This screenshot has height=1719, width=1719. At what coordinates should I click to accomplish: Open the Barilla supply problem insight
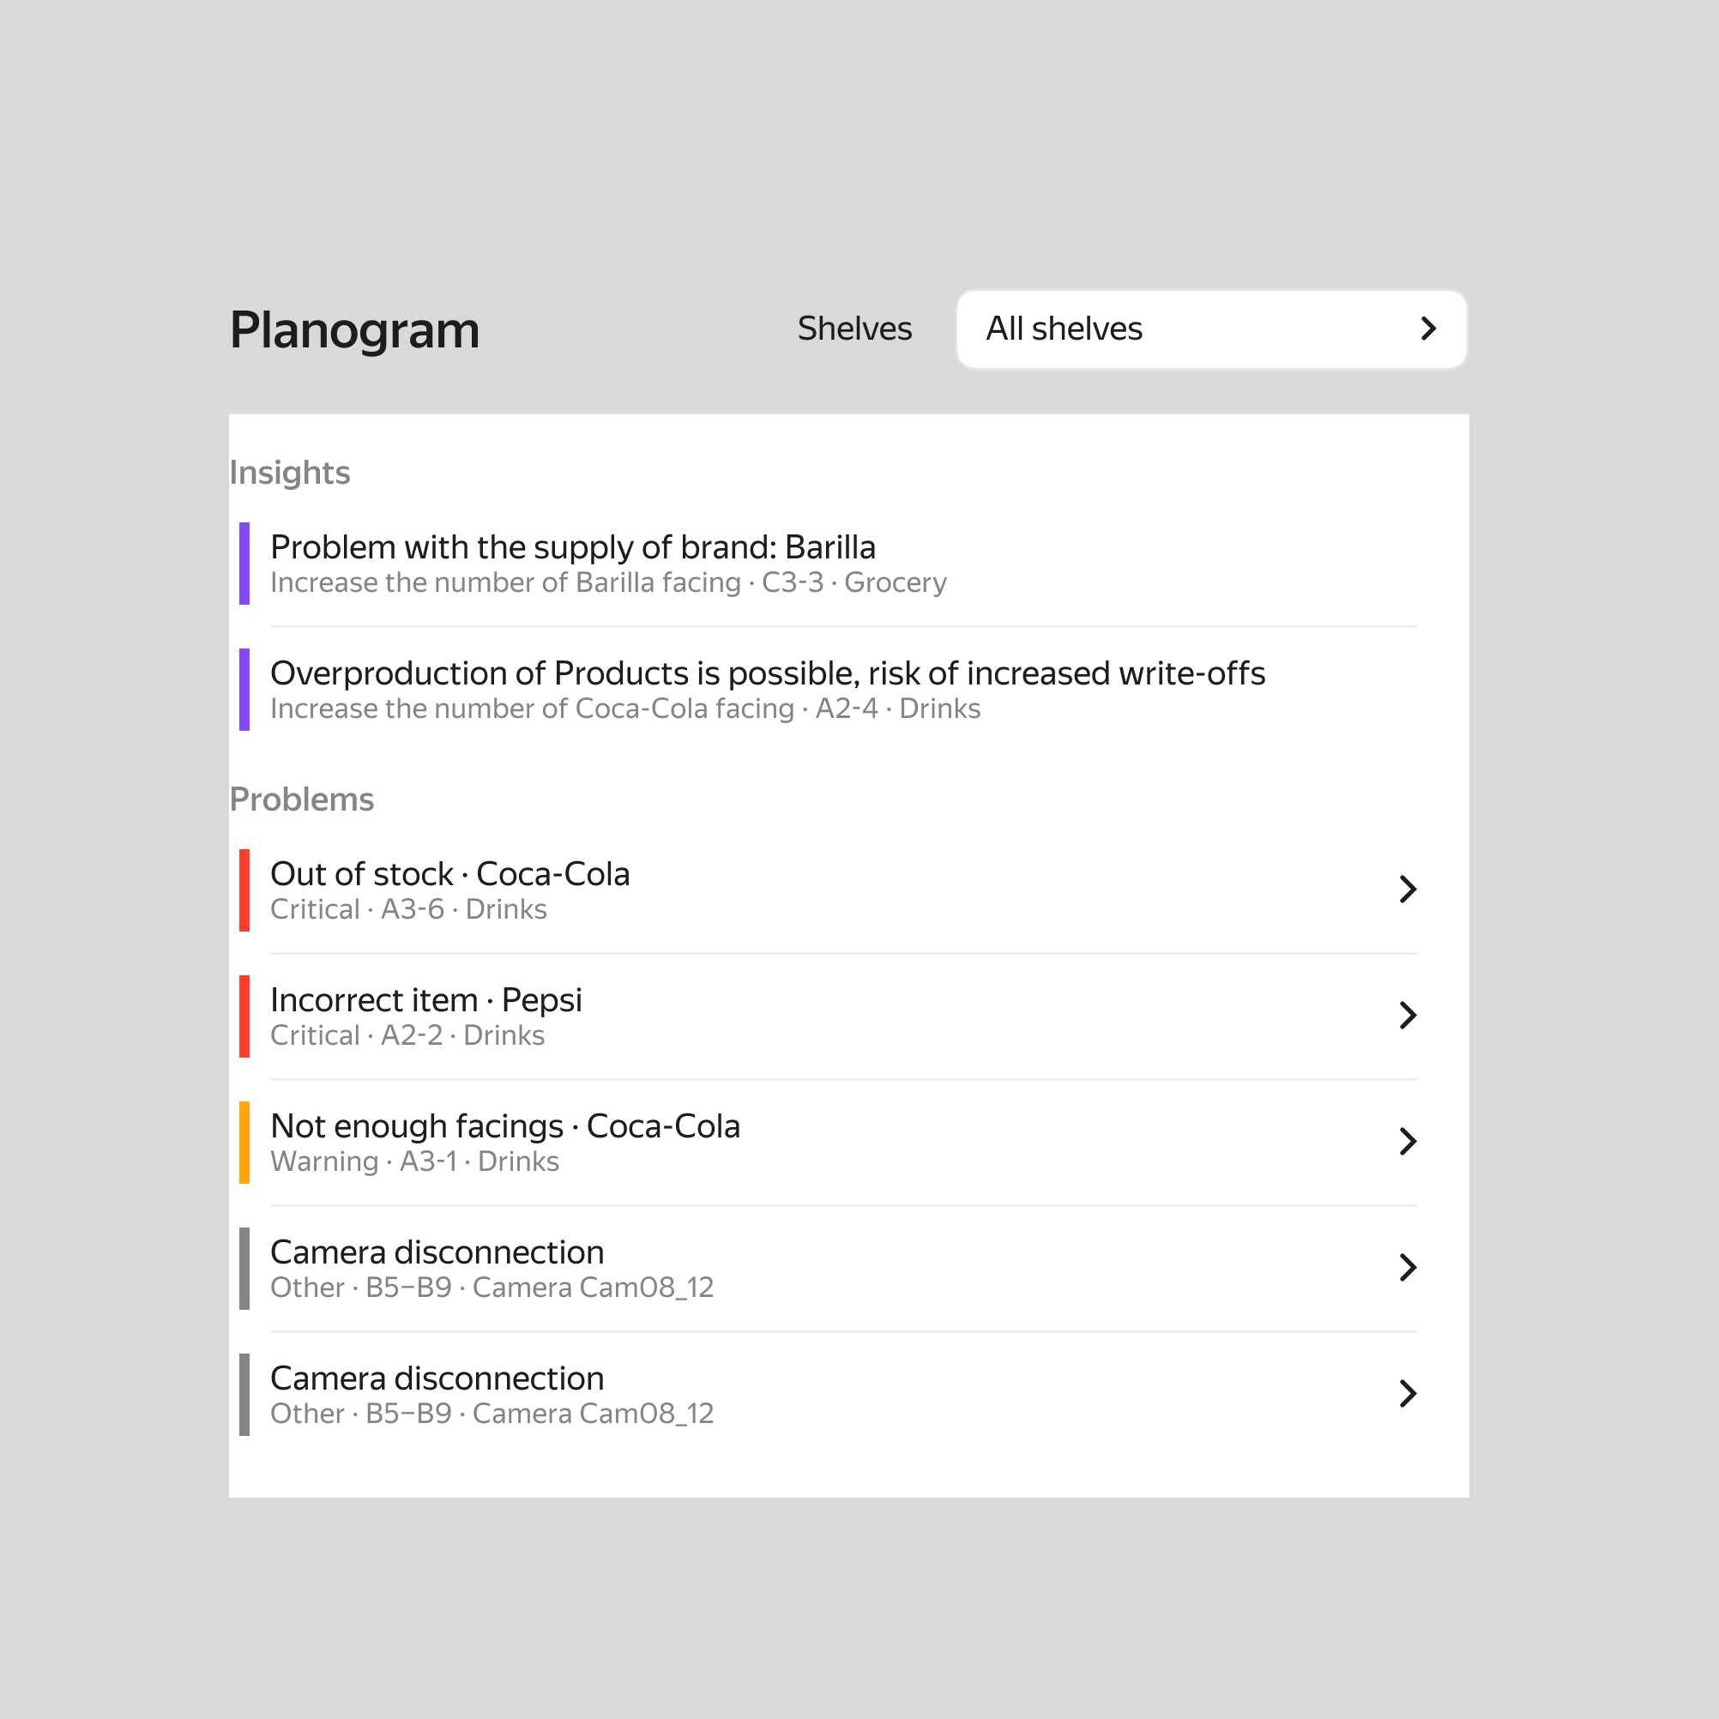point(573,548)
